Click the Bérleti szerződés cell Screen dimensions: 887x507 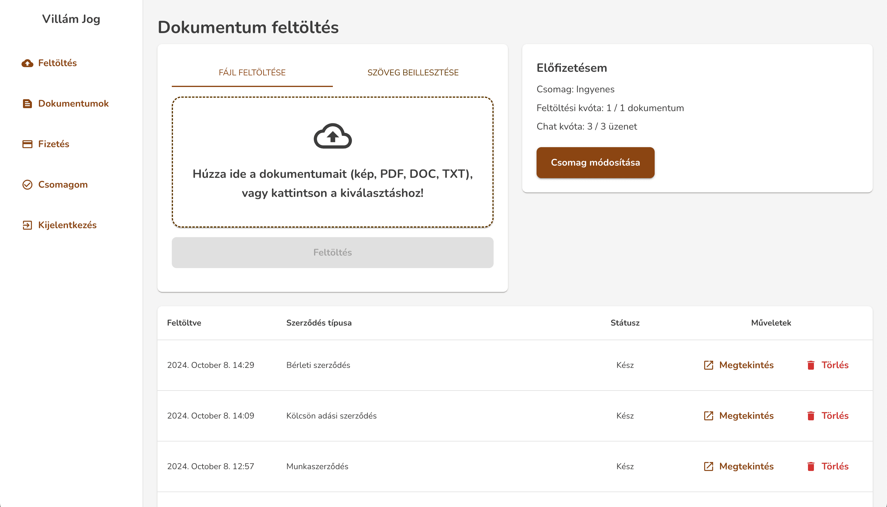(318, 365)
